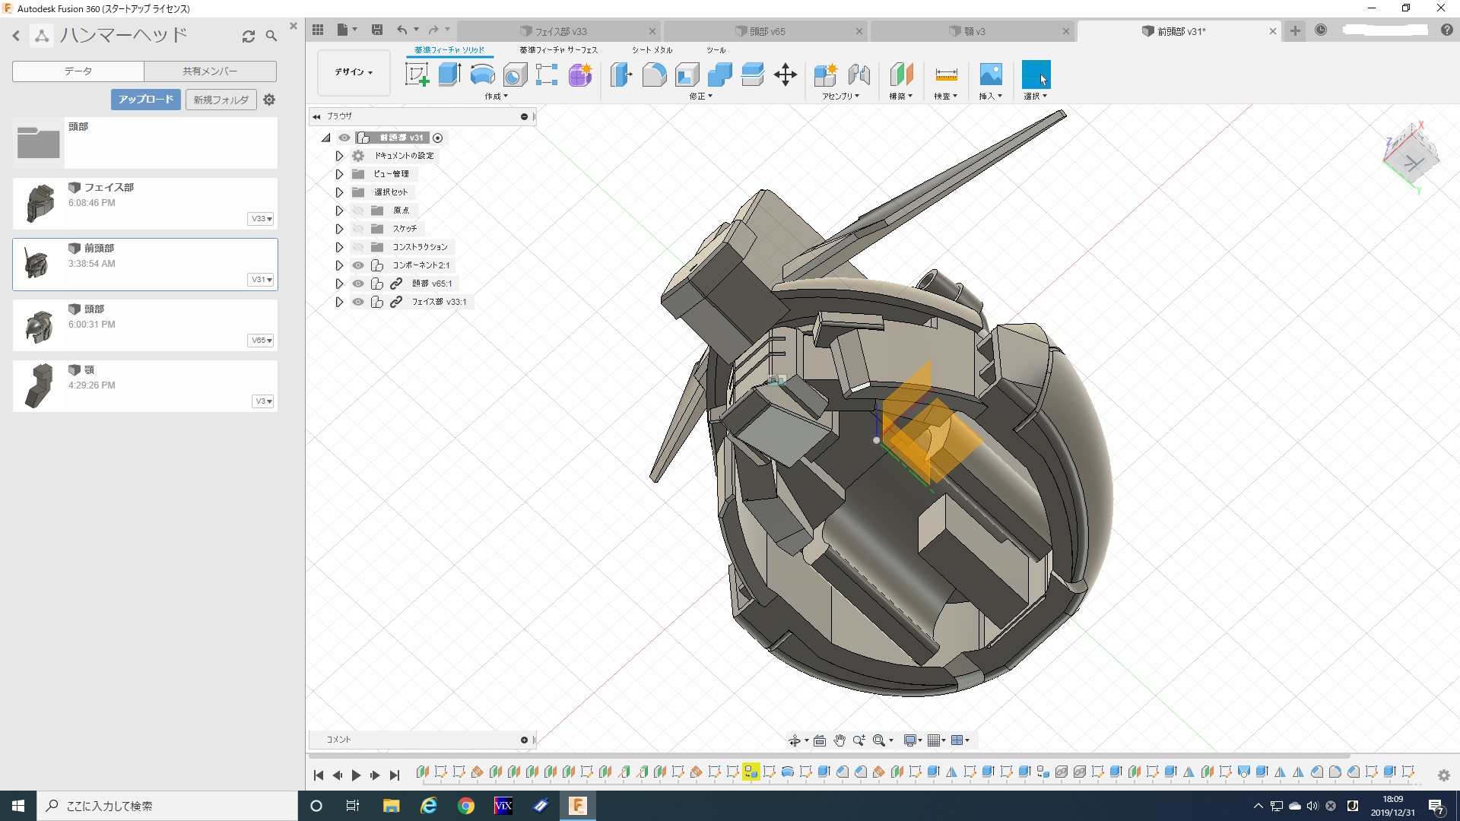Image resolution: width=1460 pixels, height=821 pixels.
Task: Open the 顎 design thumbnail
Action: coord(39,385)
